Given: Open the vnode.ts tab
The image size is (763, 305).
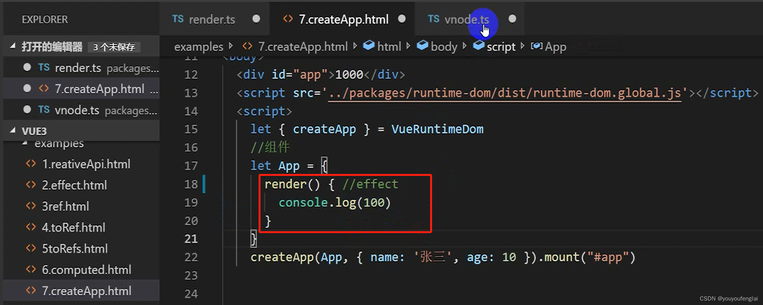Looking at the screenshot, I should 469,19.
